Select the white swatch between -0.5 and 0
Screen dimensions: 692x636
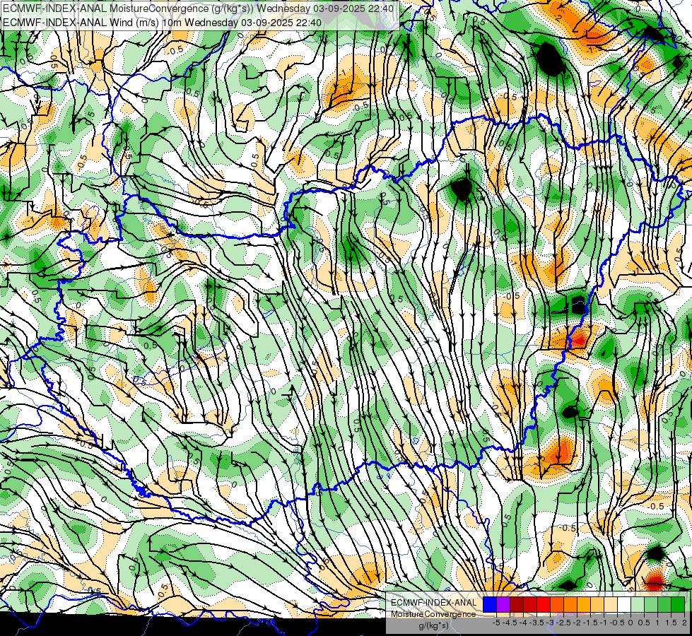pos(624,605)
